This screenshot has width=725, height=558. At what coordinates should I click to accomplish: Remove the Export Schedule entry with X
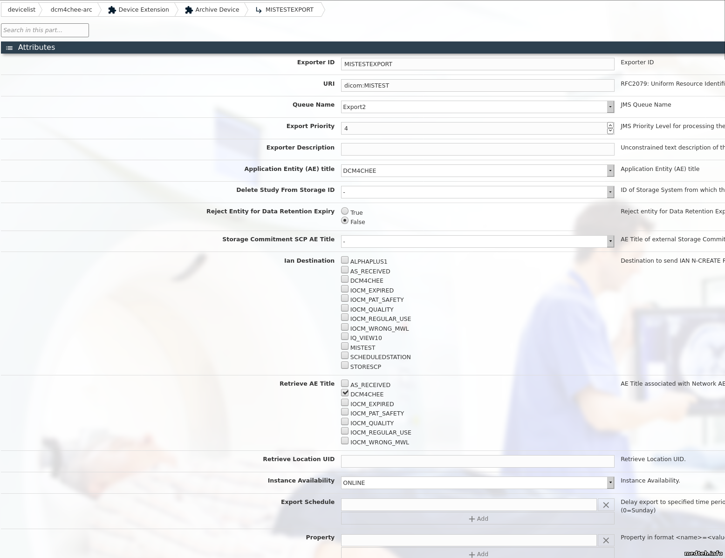coord(606,505)
